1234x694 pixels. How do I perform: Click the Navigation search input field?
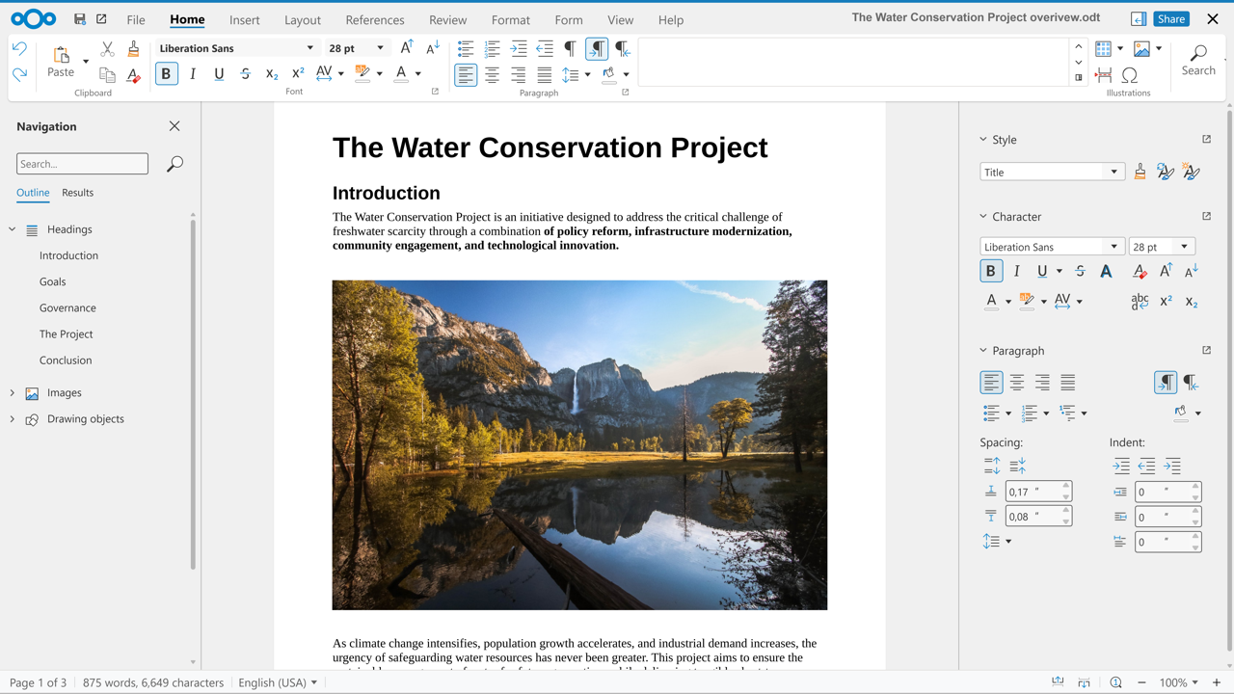click(x=82, y=164)
